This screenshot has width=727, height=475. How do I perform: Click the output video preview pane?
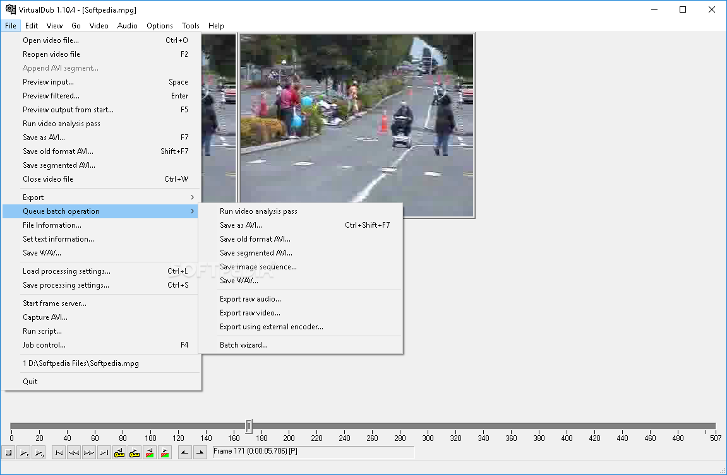pos(357,125)
